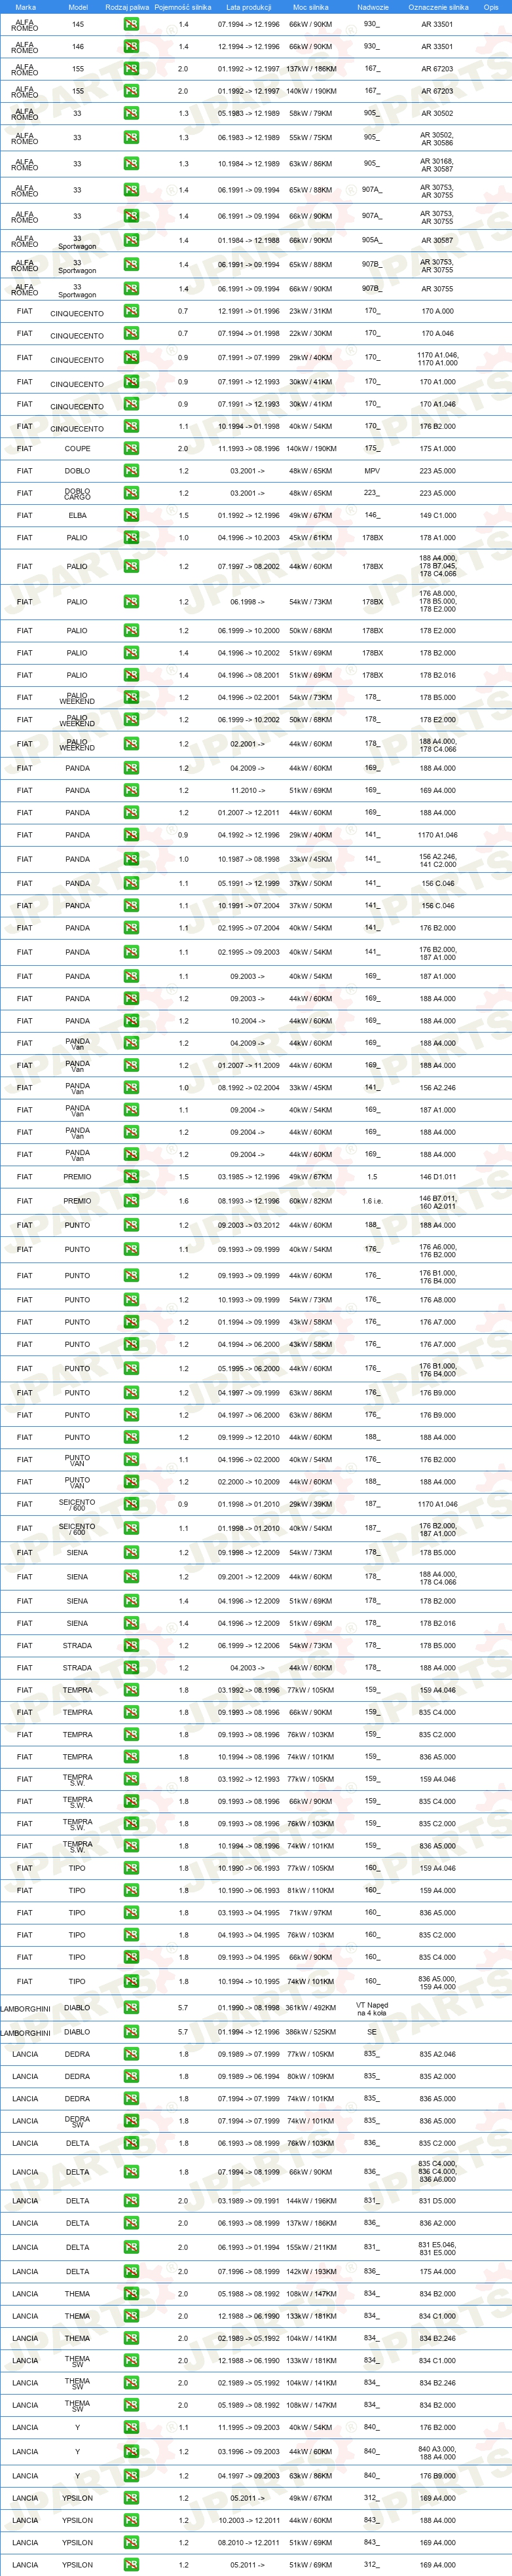Select the AR 67203 engine code cell for 137kW
This screenshot has height=2576, width=512.
[x=437, y=69]
